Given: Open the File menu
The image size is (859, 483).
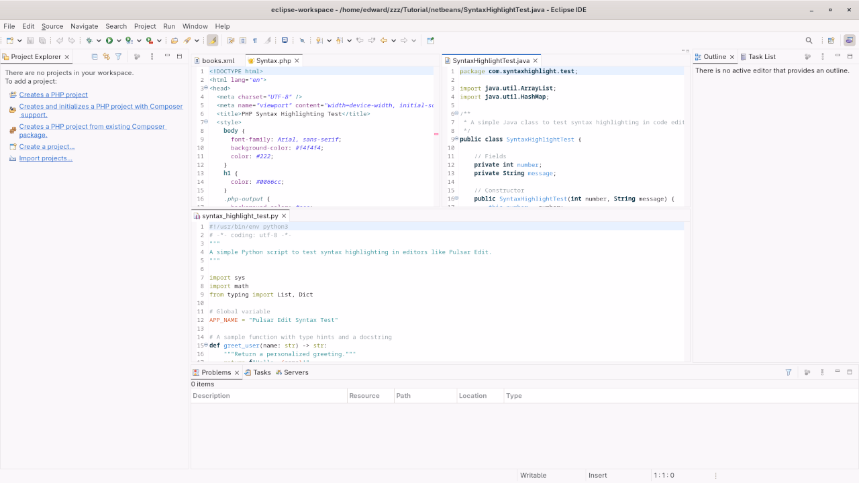Looking at the screenshot, I should tap(9, 26).
